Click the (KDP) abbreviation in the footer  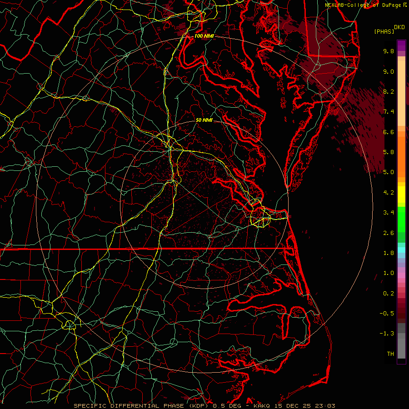199,406
